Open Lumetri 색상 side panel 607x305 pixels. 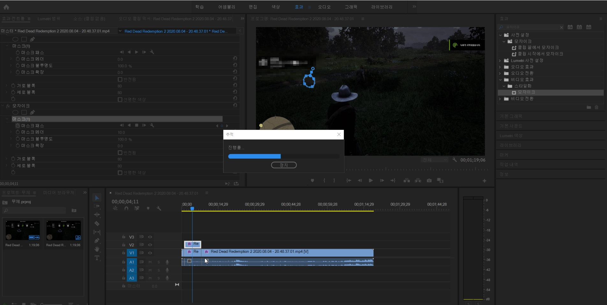[x=511, y=136]
